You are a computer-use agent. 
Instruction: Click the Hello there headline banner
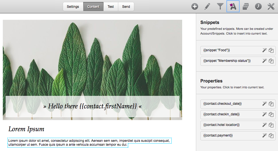click(x=92, y=106)
